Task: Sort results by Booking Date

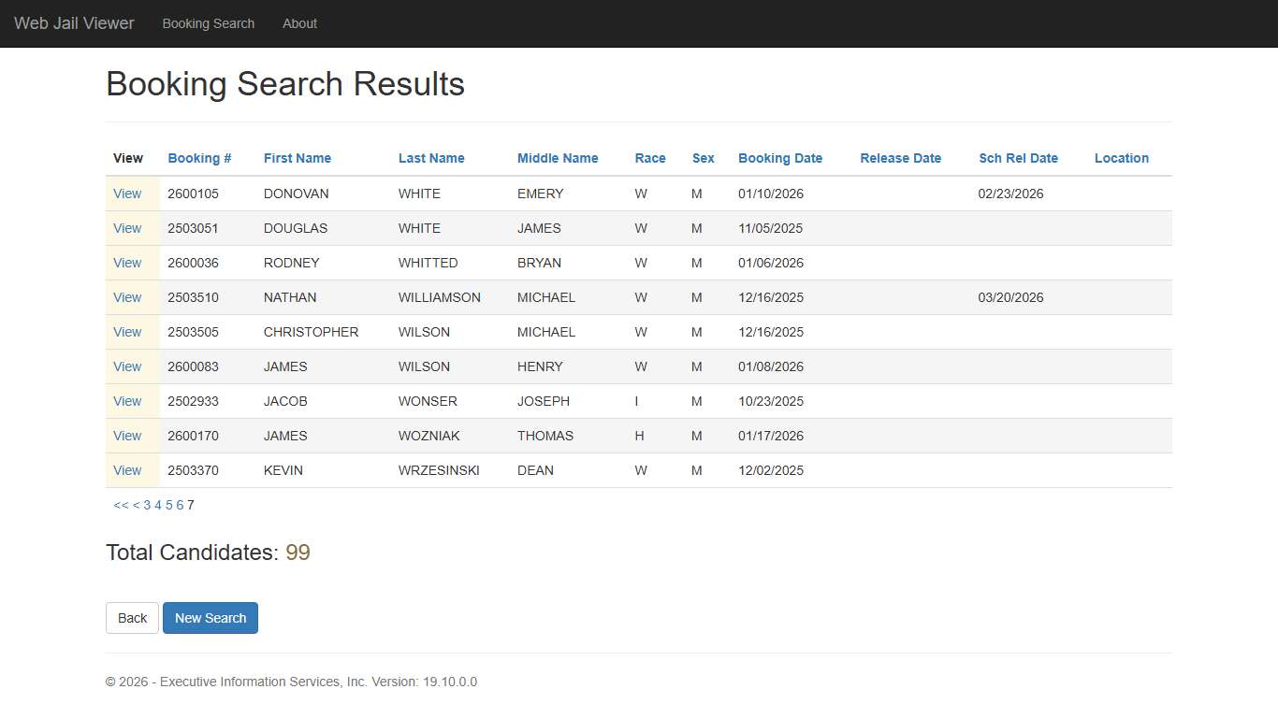Action: [x=780, y=158]
